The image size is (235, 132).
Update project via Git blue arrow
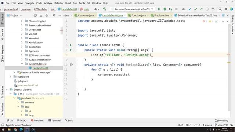tap(190, 9)
